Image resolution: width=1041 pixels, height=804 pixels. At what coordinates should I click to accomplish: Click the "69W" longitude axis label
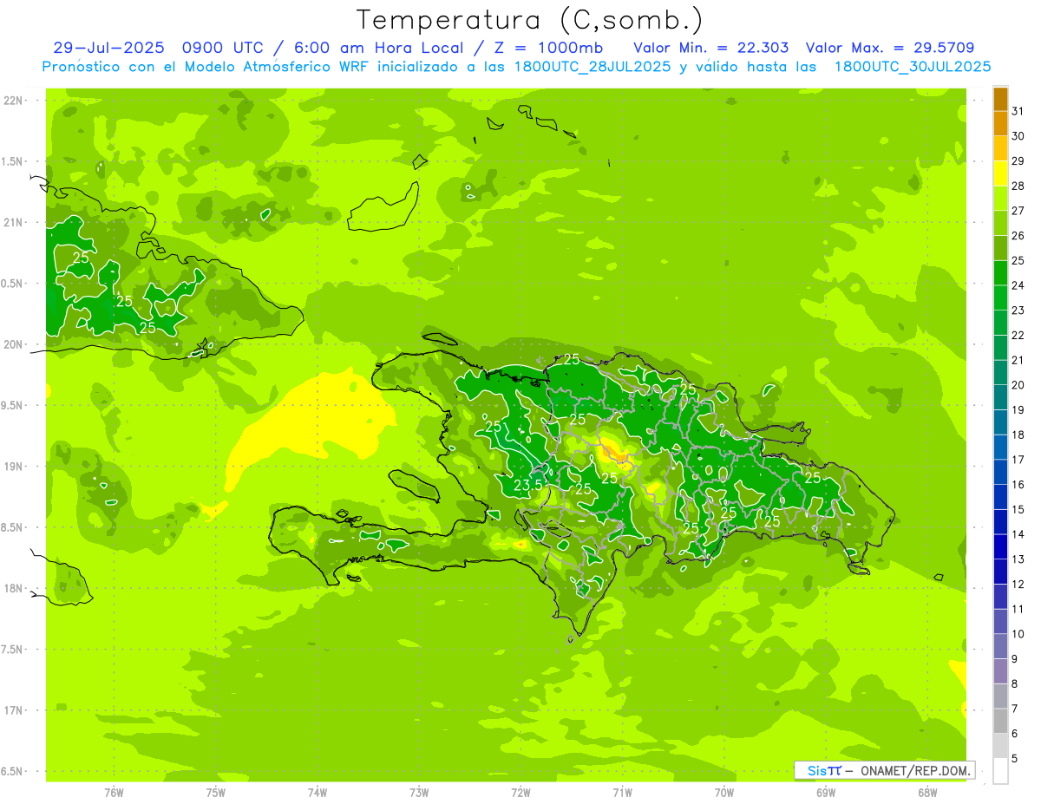(826, 792)
